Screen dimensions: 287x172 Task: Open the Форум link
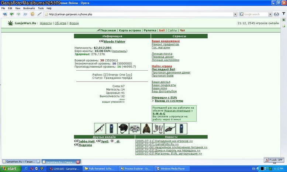click(x=74, y=23)
